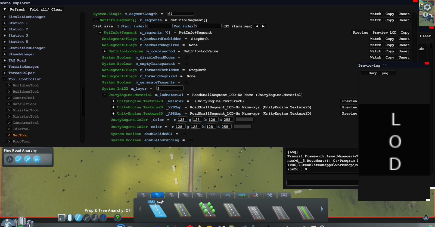Click the Cities Skylines content filter icon
The width and height of the screenshot is (435, 227).
point(151,202)
